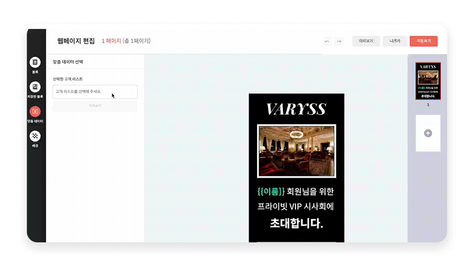Click the VARYSS logo heading on canvas
This screenshot has width=474, height=266.
click(x=296, y=109)
